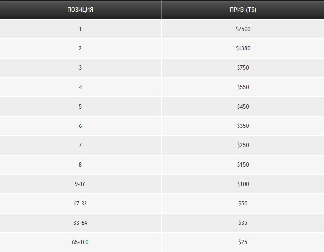Select the $450 prize cell
Screen dimensions: 324x252
tap(243, 107)
